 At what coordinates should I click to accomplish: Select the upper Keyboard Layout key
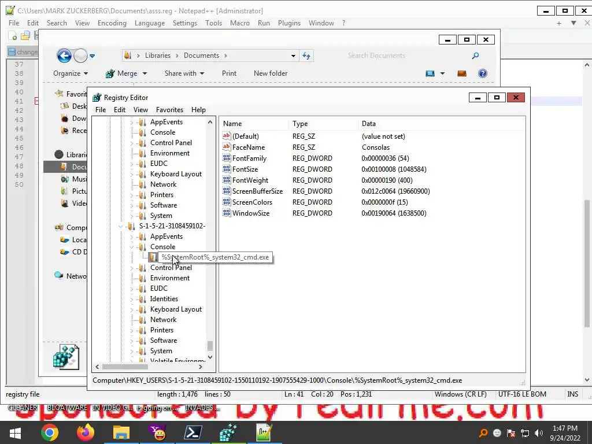176,174
